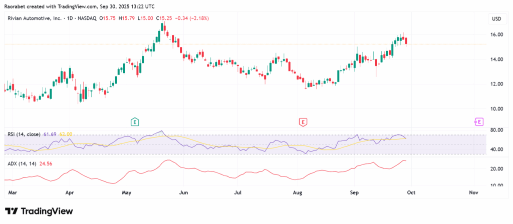The image size is (513, 224).
Task: Click the ADX value 24.56
Action: (x=46, y=164)
